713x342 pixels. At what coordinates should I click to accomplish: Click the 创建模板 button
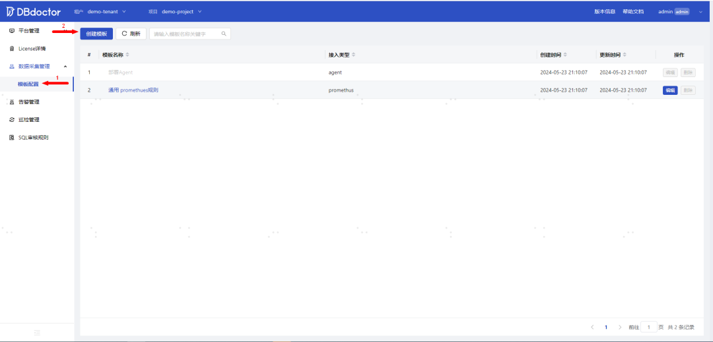(96, 34)
